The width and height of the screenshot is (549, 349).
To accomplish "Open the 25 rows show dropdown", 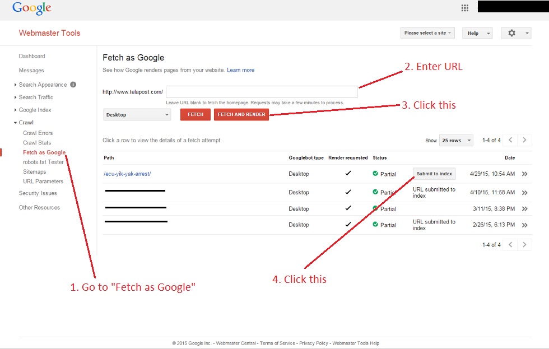I will coord(456,140).
